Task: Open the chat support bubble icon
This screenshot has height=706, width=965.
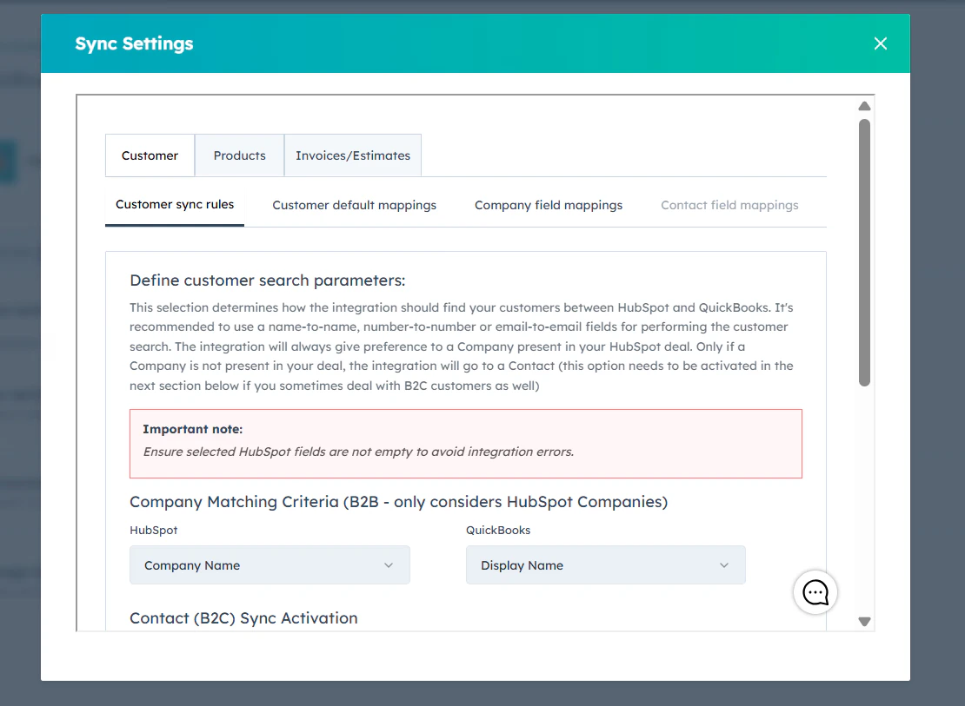Action: coord(815,593)
